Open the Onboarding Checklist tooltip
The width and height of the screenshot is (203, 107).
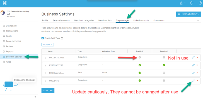click(x=24, y=80)
